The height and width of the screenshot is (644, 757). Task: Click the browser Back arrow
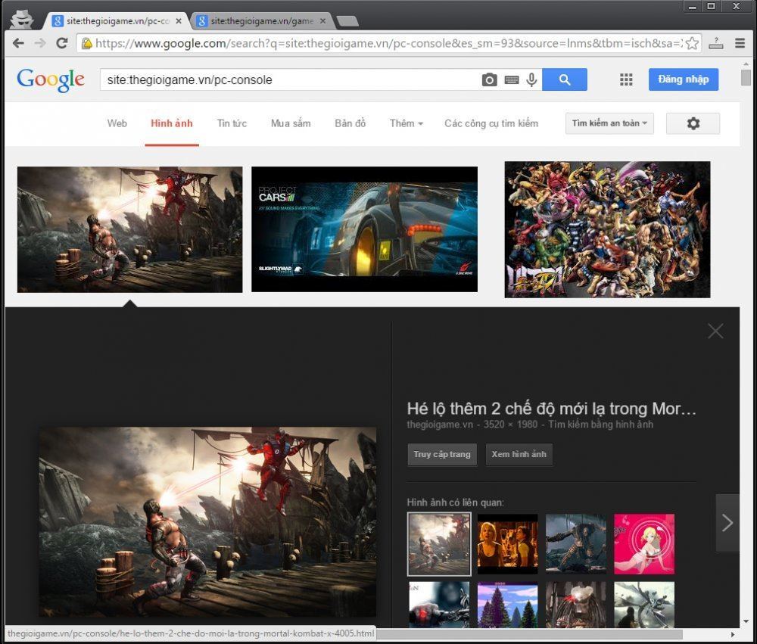coord(18,43)
